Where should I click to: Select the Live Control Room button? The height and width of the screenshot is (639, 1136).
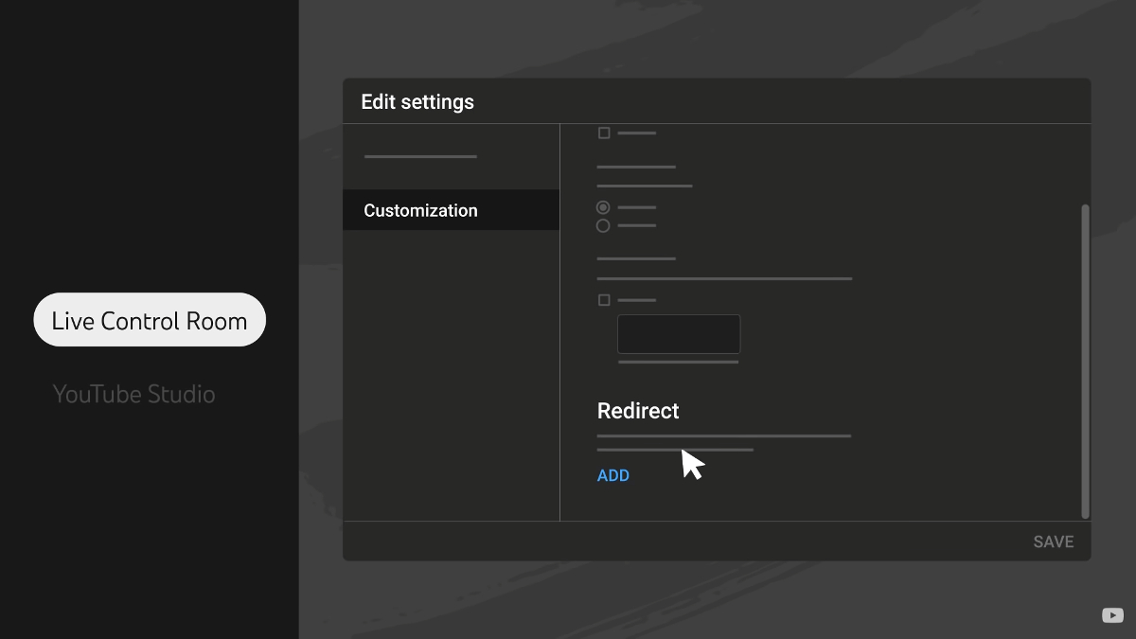[x=149, y=319]
